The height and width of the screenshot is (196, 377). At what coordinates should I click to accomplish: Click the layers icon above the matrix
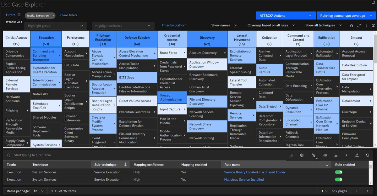click(352, 25)
